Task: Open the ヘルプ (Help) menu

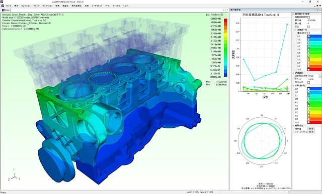Action: coord(125,6)
